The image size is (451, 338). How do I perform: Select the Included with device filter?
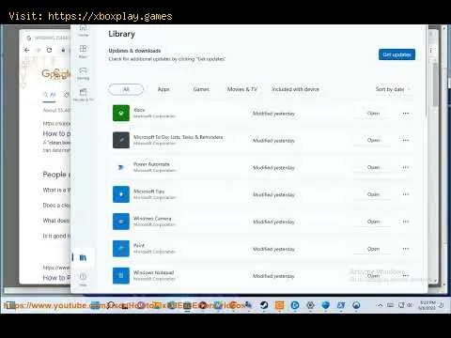click(295, 89)
